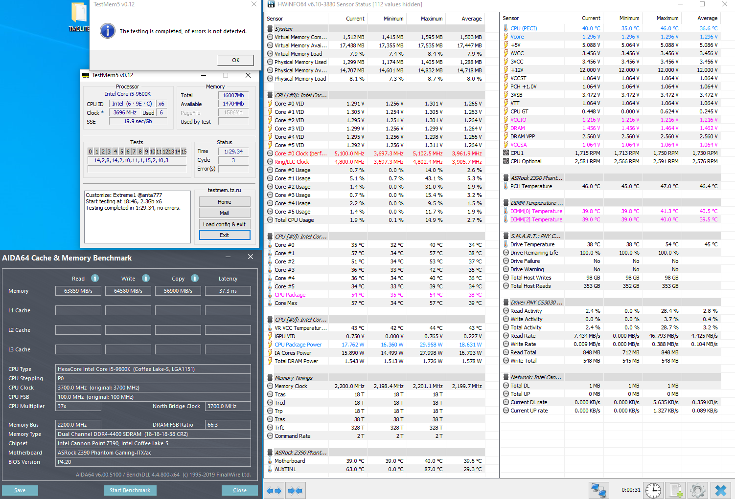Image resolution: width=735 pixels, height=499 pixels.
Task: Close TestMem5 completion dialog with X
Action: pos(253,4)
